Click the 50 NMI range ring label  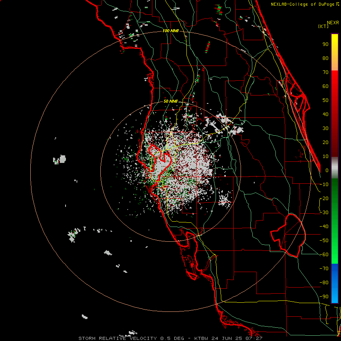(x=170, y=101)
